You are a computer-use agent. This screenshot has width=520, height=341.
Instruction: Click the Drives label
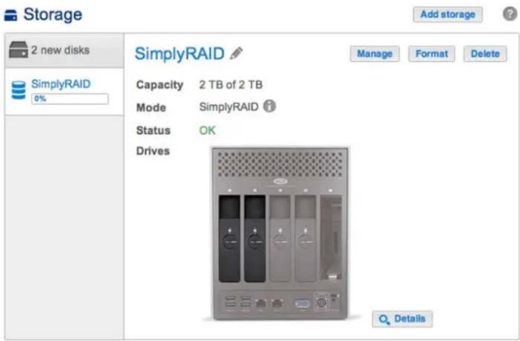coord(153,151)
